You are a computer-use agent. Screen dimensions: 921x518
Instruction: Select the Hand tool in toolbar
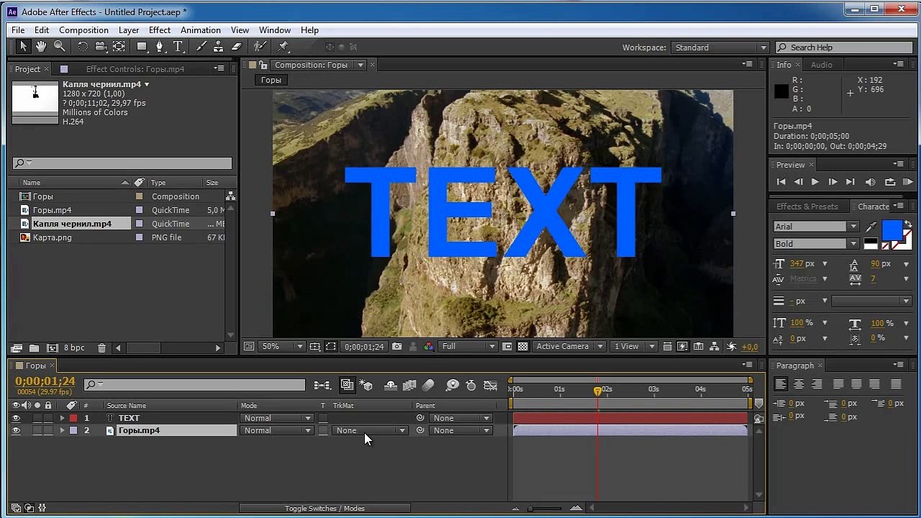tap(41, 46)
